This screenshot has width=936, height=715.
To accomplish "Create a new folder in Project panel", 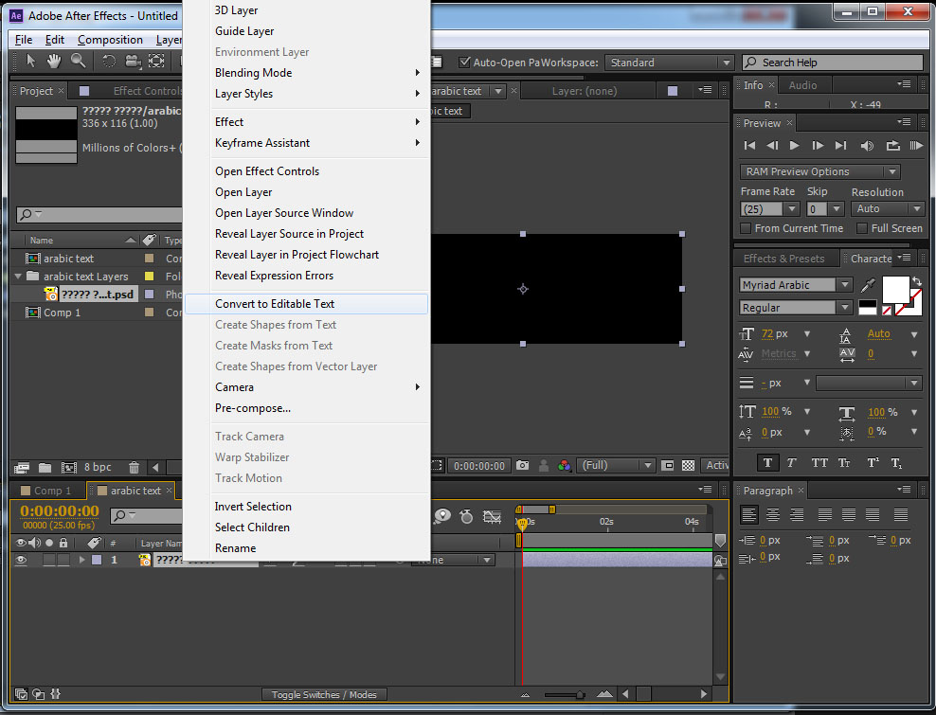I will 45,467.
